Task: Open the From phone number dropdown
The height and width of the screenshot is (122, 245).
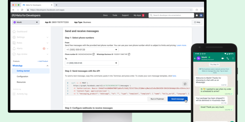Action: click(92, 50)
